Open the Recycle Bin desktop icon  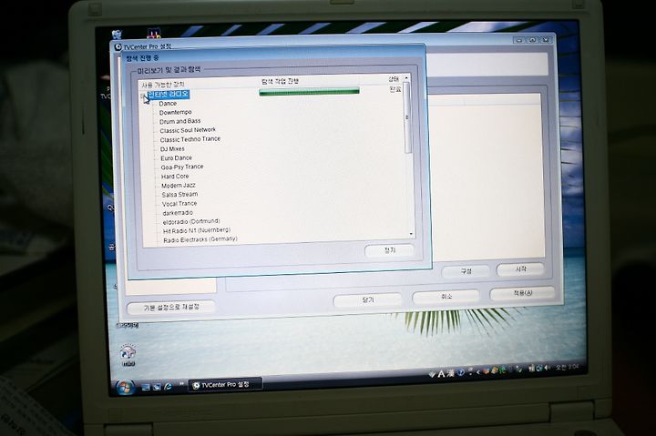(x=118, y=35)
